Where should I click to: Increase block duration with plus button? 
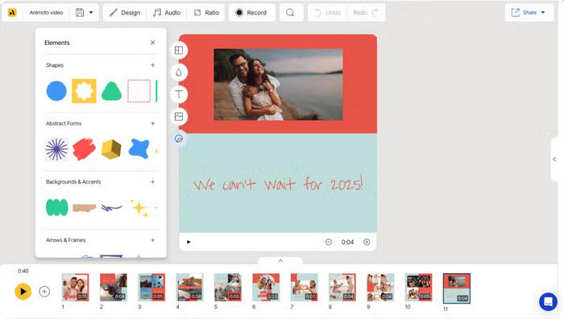coord(367,242)
